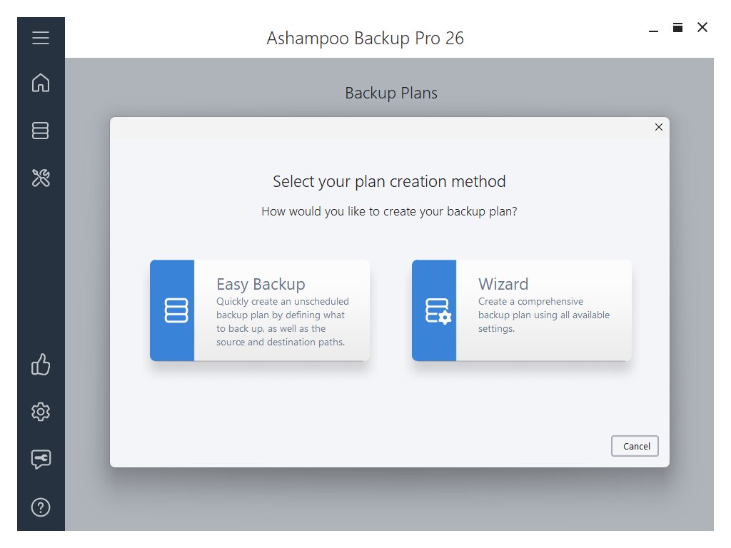Click the blue Wizard gear-stack icon

coord(438,310)
